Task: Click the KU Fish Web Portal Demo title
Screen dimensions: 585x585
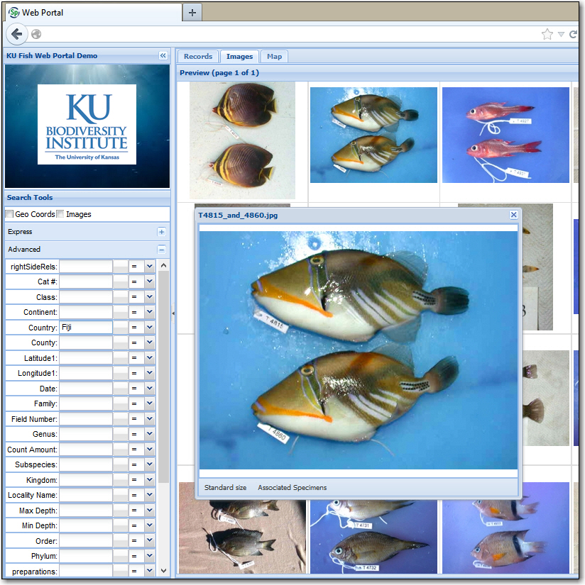Action: pos(52,55)
